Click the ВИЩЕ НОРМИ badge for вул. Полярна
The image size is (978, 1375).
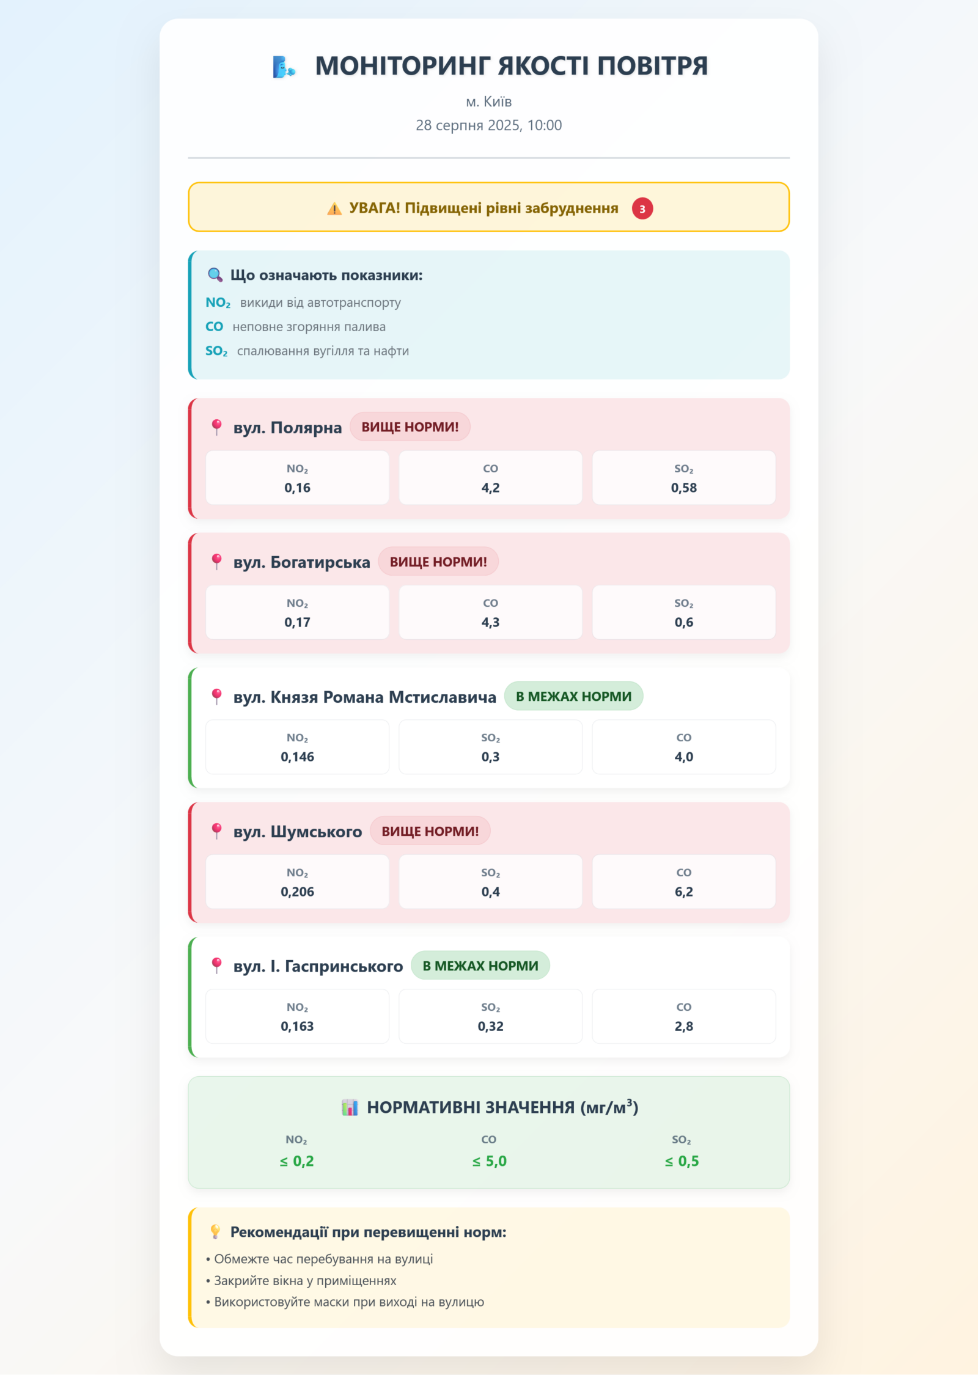pos(410,427)
